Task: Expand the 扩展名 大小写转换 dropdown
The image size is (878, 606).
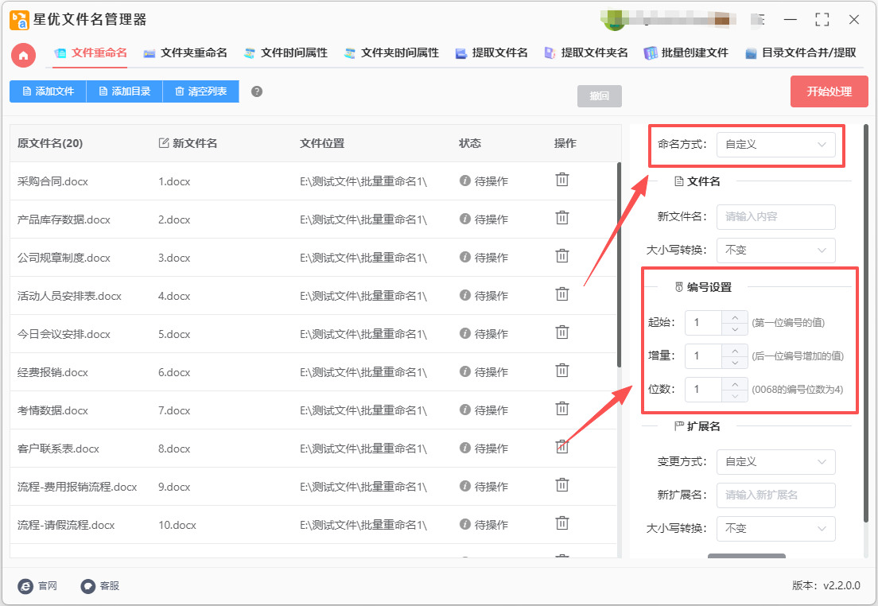Action: [x=775, y=529]
